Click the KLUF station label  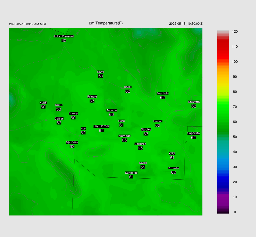tap(43, 103)
